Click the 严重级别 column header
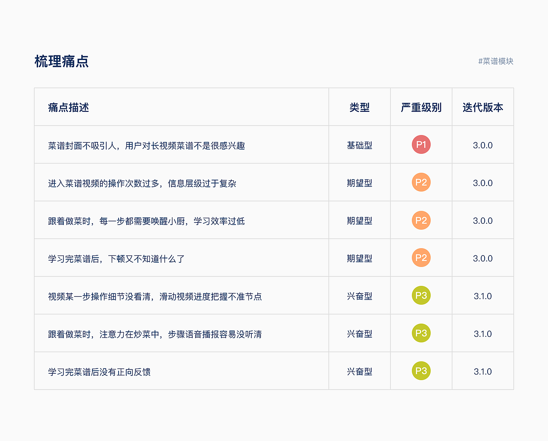Image resolution: width=548 pixels, height=441 pixels. click(x=421, y=107)
